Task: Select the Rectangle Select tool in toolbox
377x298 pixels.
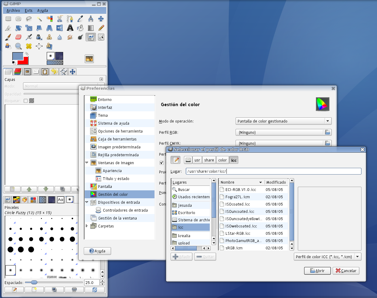Action: click(8, 19)
